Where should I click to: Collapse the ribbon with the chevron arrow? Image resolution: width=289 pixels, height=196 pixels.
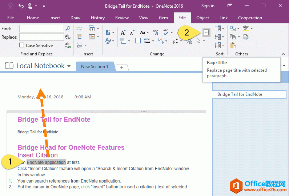[284, 54]
